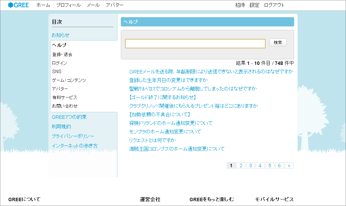Open SNS help category
The width and height of the screenshot is (346, 206).
[57, 71]
